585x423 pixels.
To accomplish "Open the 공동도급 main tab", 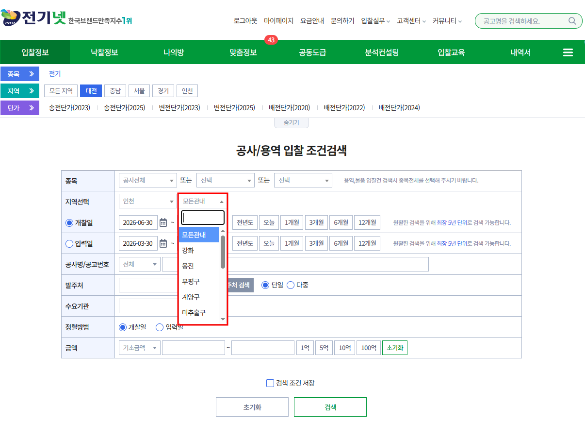I will (312, 52).
